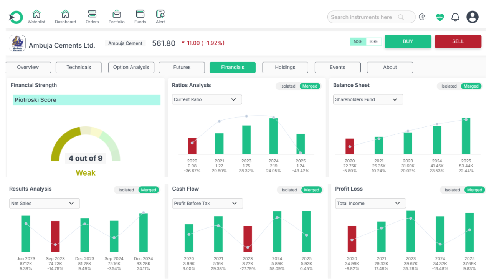Expand the Current Ratio dropdown
This screenshot has height=280, width=494.
(x=207, y=99)
